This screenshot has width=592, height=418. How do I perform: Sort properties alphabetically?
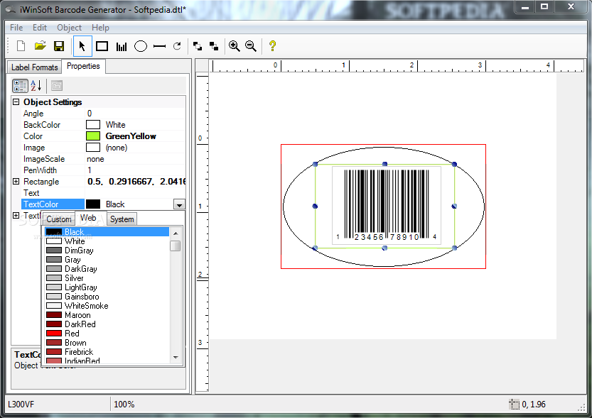tap(36, 86)
